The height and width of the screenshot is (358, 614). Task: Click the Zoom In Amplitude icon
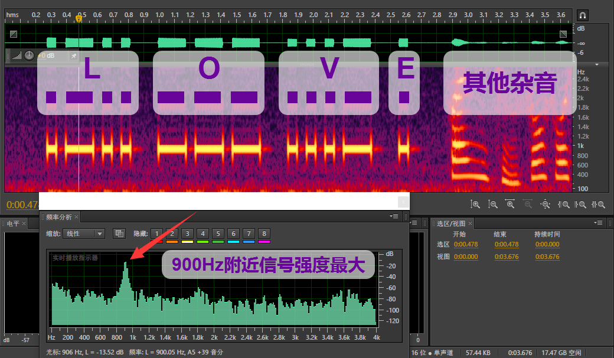[475, 204]
